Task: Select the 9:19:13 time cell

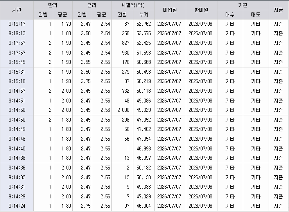Action: pyautogui.click(x=17, y=33)
